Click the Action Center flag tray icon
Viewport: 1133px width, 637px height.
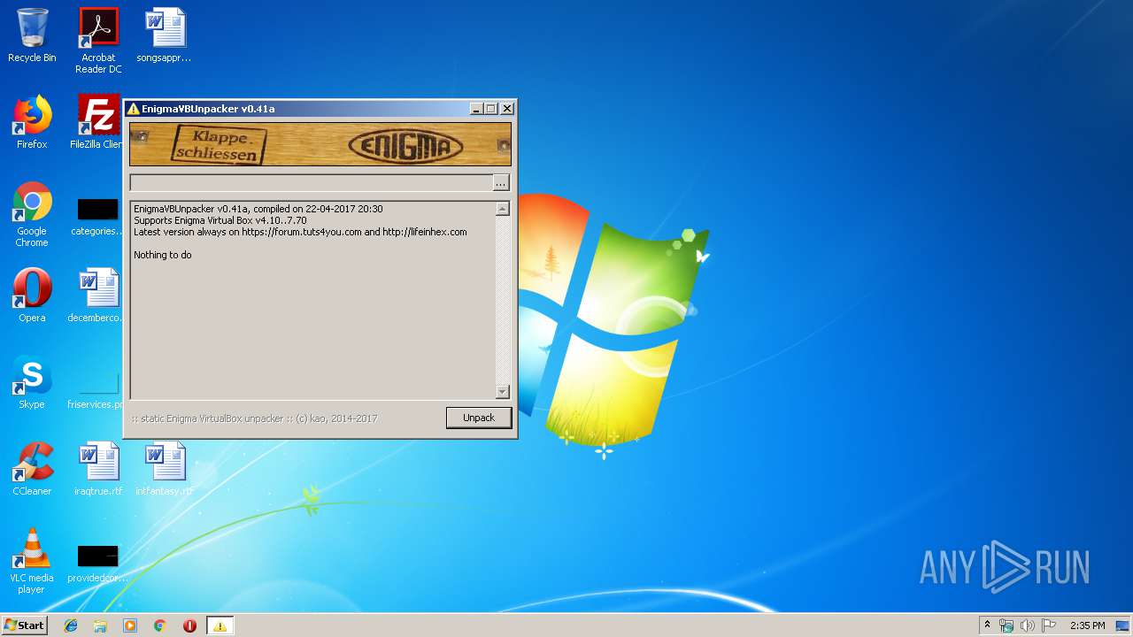tap(1049, 625)
